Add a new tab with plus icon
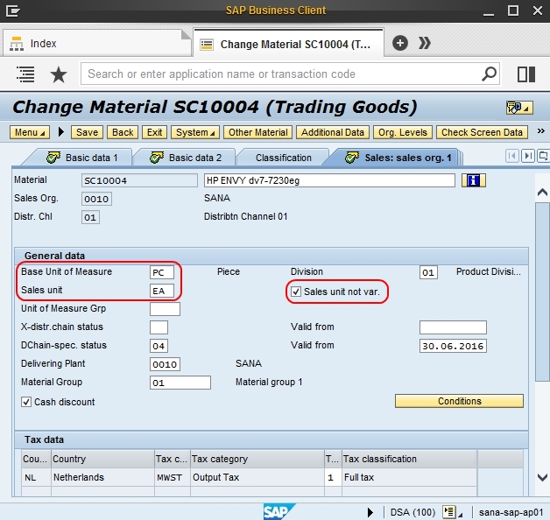 click(x=400, y=43)
